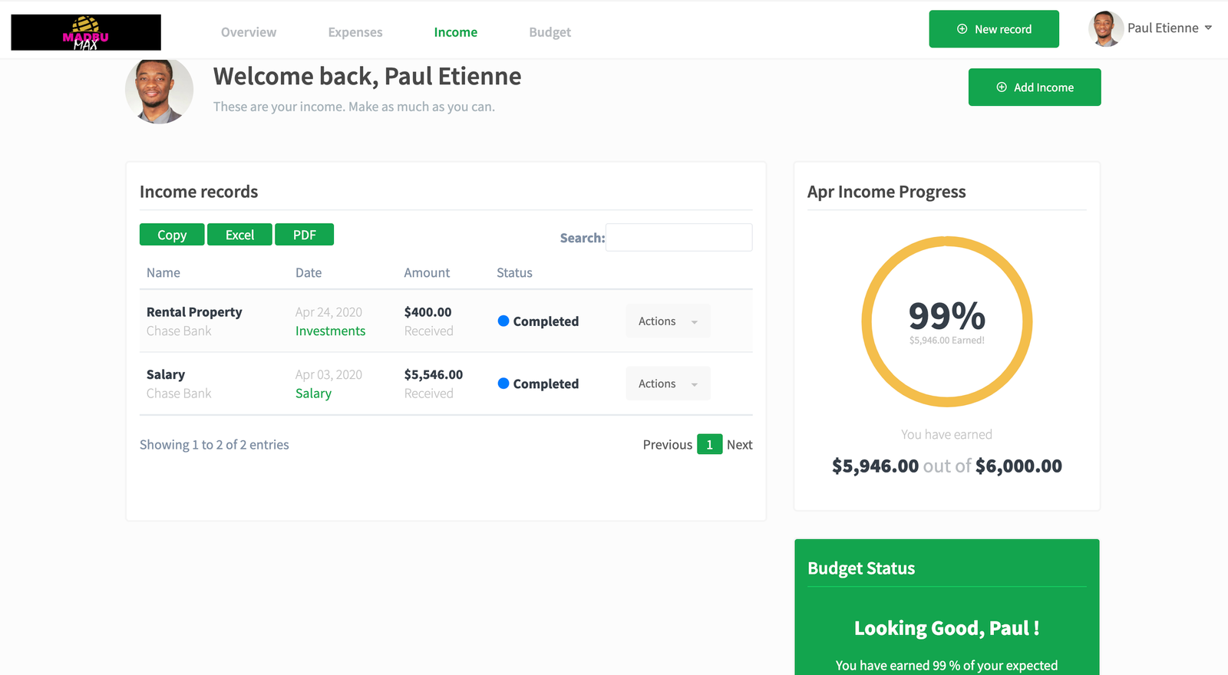This screenshot has width=1228, height=675.
Task: Click Completed status on Rental Property row
Action: click(546, 321)
